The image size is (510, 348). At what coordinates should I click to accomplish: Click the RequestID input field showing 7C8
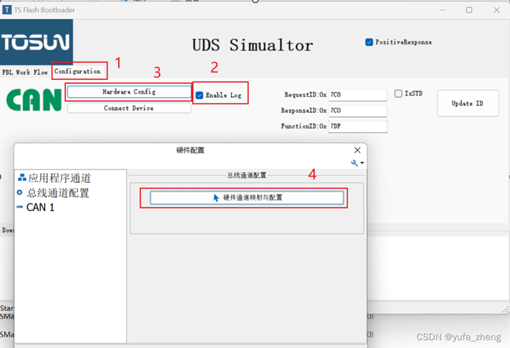358,95
